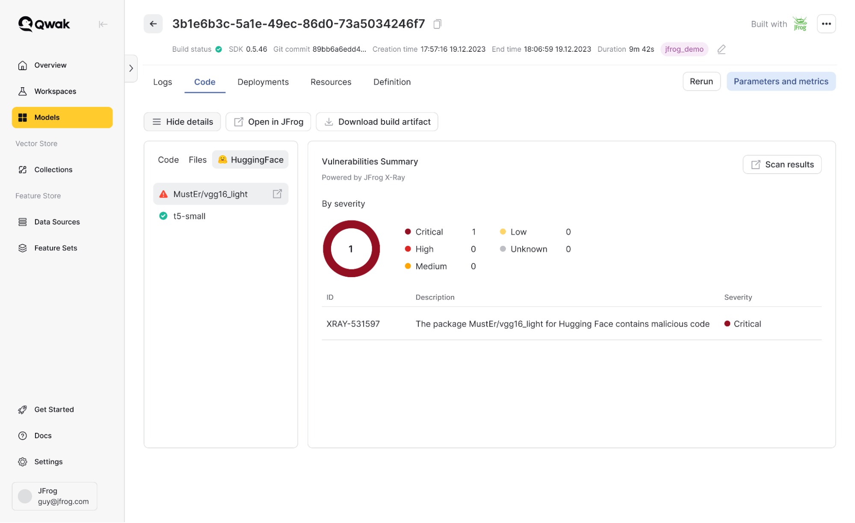
Task: Expand the side panel chevron
Action: 131,68
